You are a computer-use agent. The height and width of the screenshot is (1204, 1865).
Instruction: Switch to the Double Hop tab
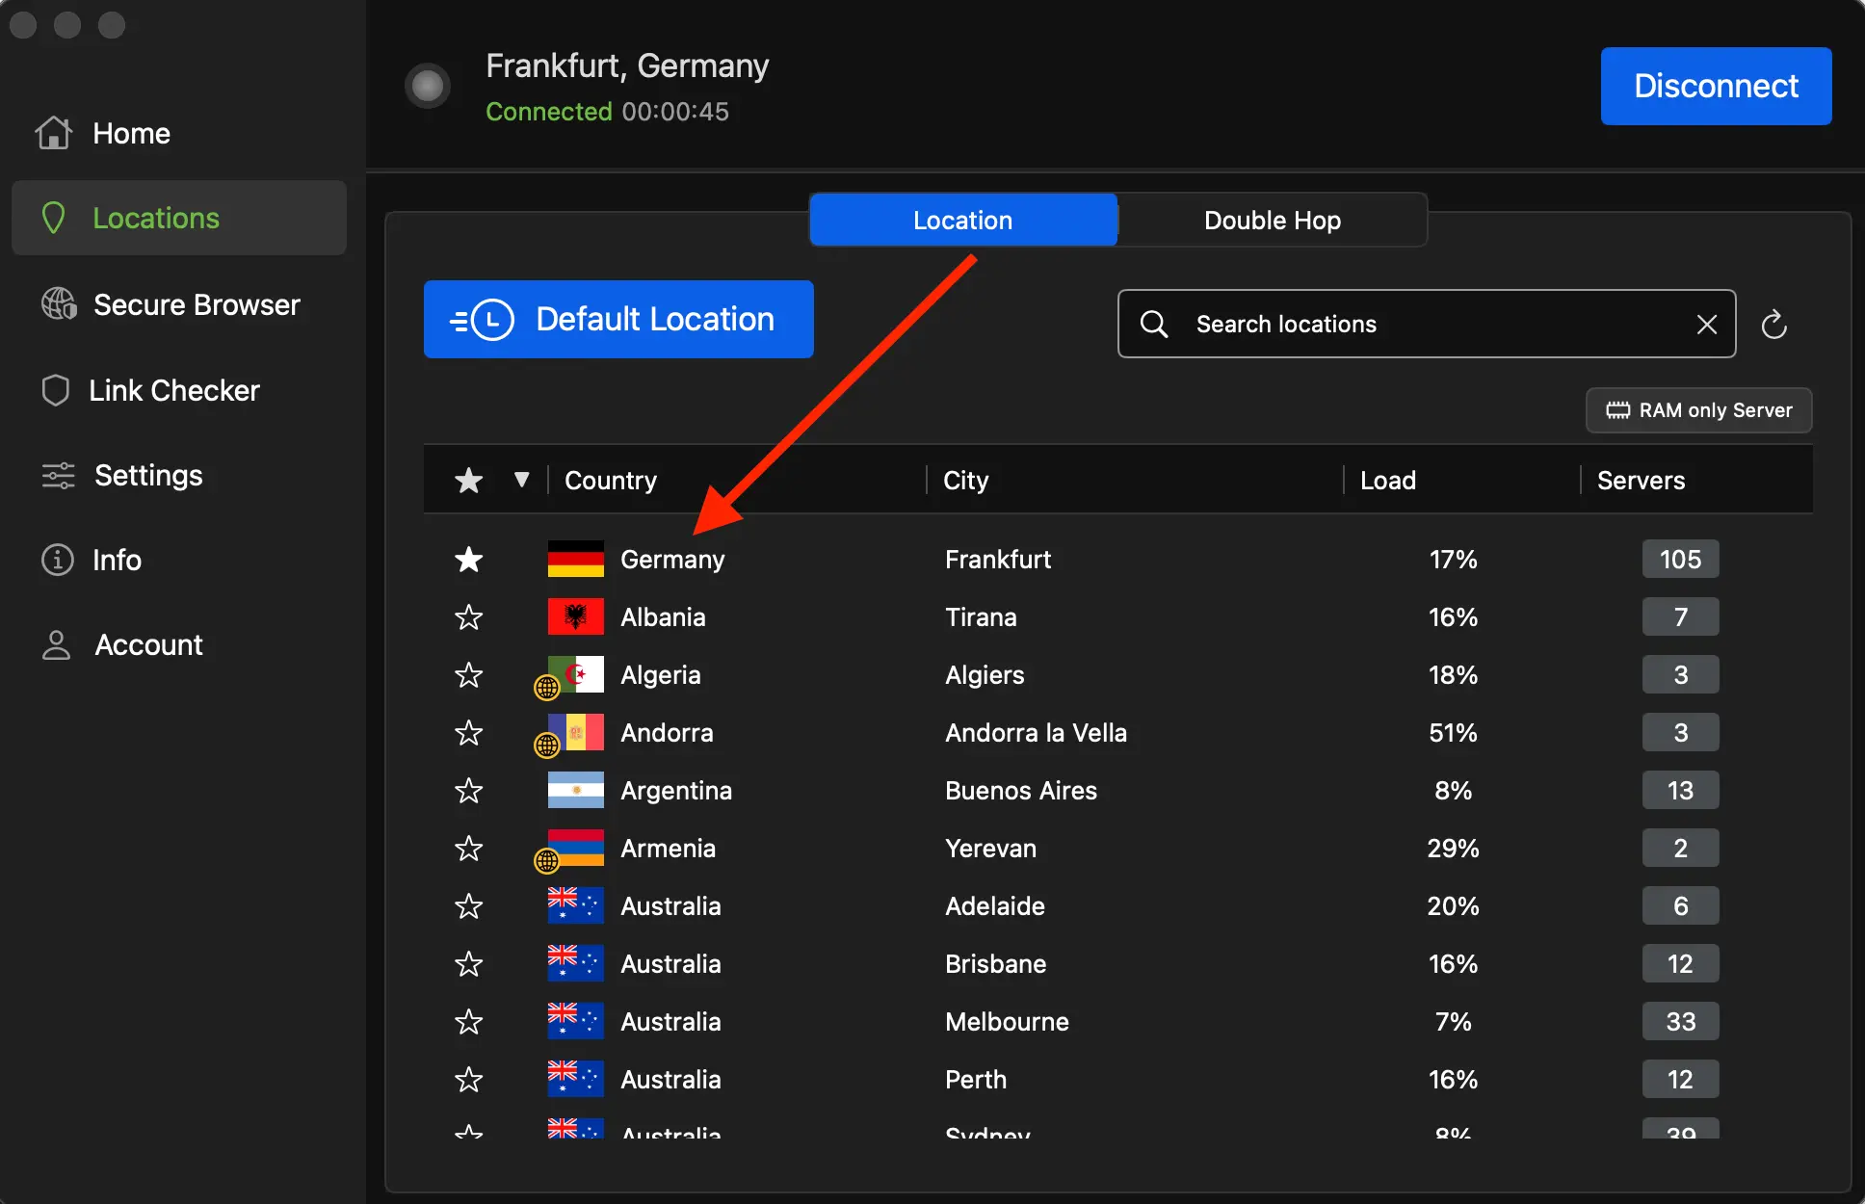pyautogui.click(x=1271, y=220)
